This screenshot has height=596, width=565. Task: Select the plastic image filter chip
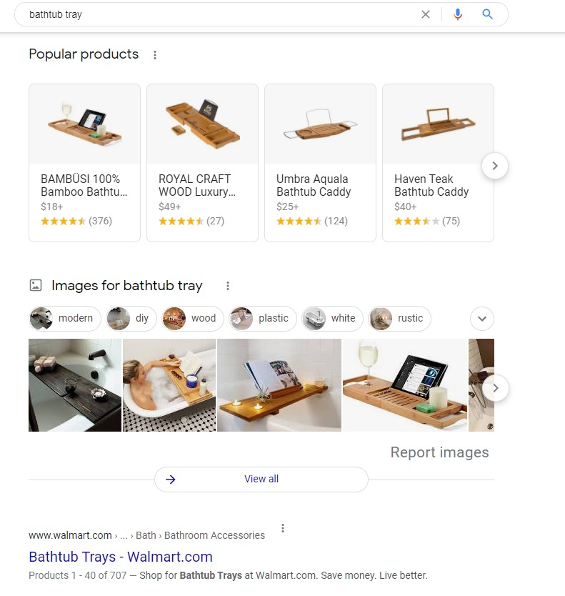click(x=262, y=318)
